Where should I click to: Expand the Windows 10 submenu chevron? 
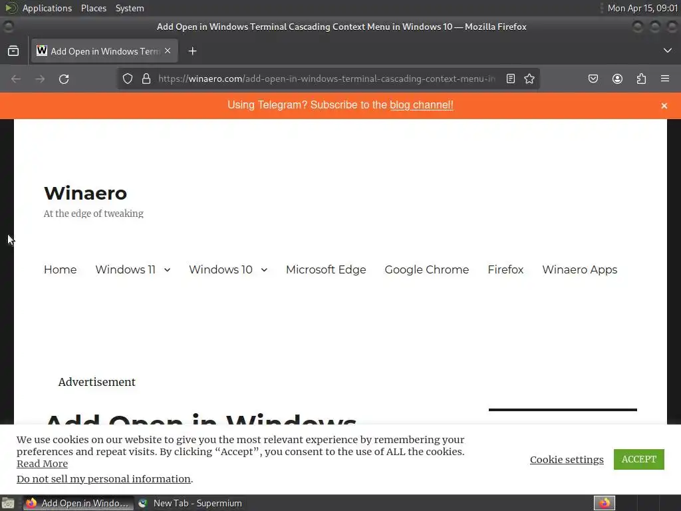click(x=264, y=270)
